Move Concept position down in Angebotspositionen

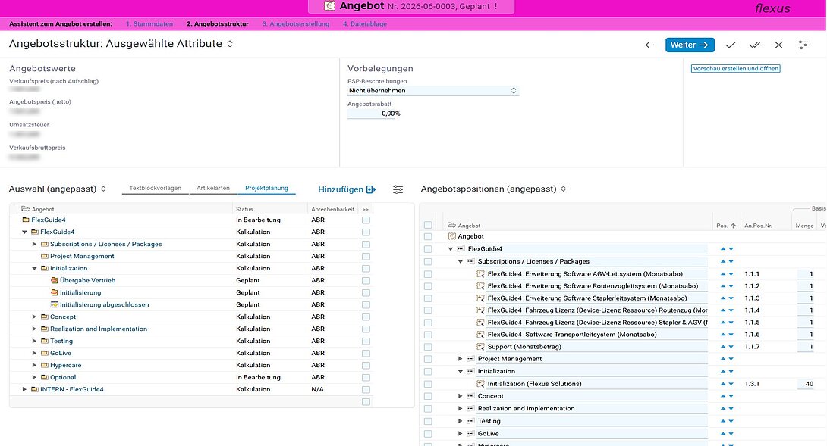(x=731, y=397)
